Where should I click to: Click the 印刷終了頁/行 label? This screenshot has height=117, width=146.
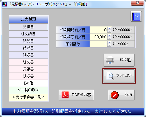(73, 37)
